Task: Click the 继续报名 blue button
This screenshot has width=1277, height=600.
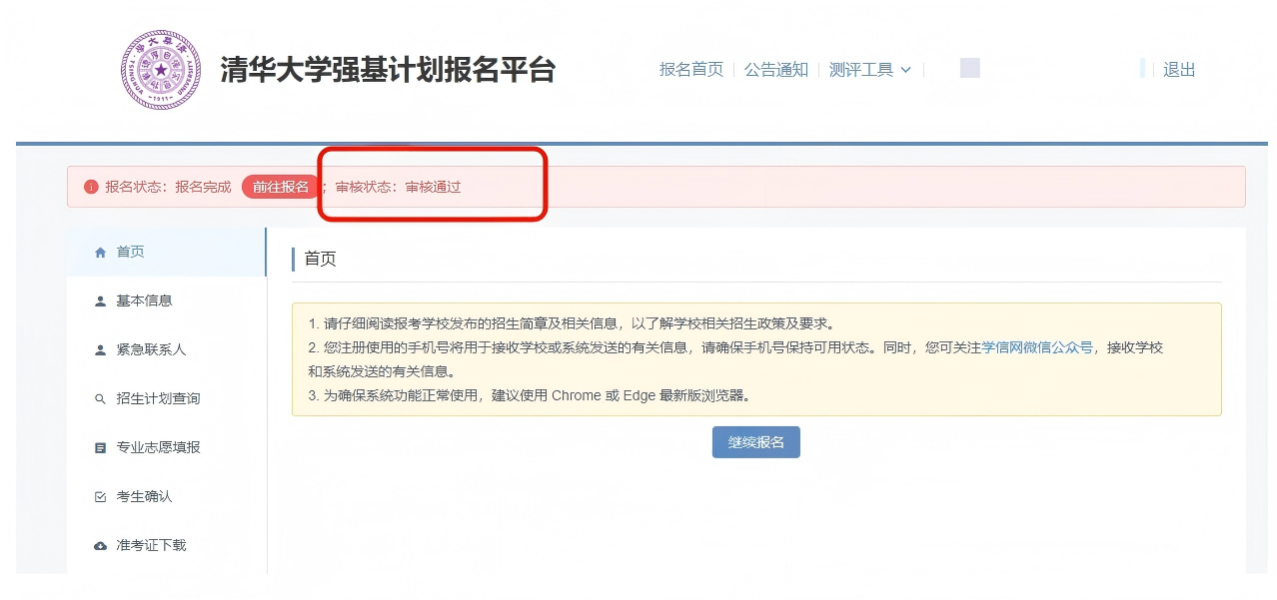Action: click(x=756, y=442)
